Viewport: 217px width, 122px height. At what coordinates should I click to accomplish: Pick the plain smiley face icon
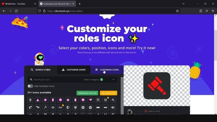click(83, 107)
